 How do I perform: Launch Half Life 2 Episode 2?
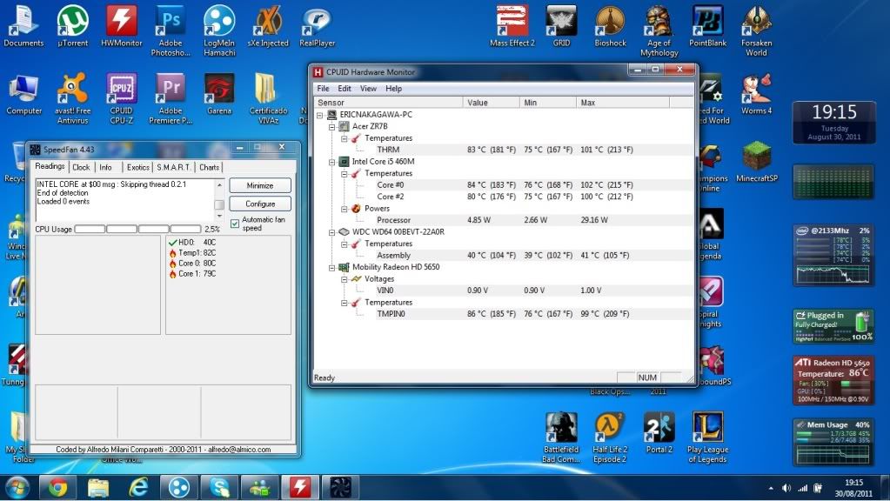coord(610,438)
